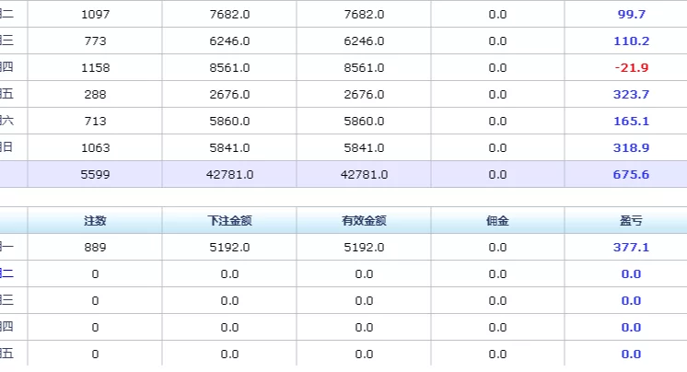Click the 773 bet count cell

95,41
